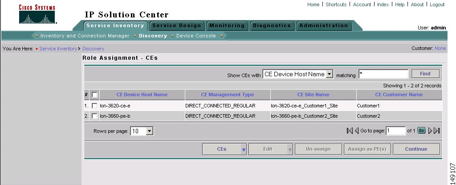Open the Account link

pos(362,4)
